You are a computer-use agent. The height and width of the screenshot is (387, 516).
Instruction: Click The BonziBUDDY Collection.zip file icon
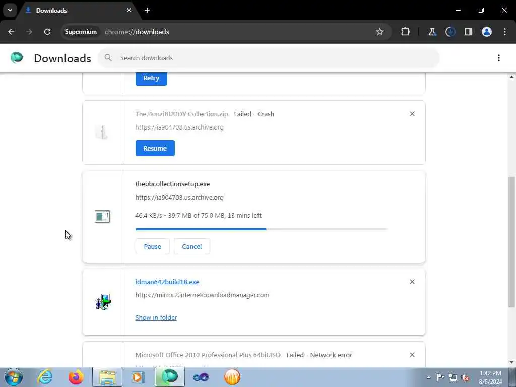tap(102, 132)
